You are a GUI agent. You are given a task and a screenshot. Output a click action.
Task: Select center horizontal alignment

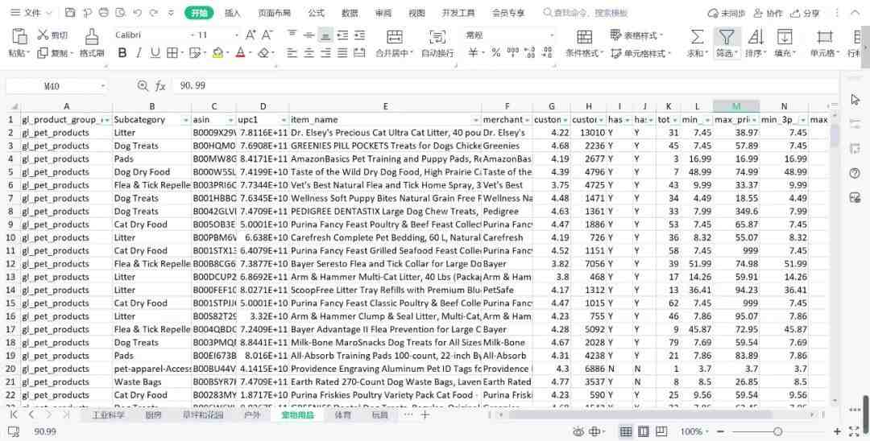click(309, 53)
